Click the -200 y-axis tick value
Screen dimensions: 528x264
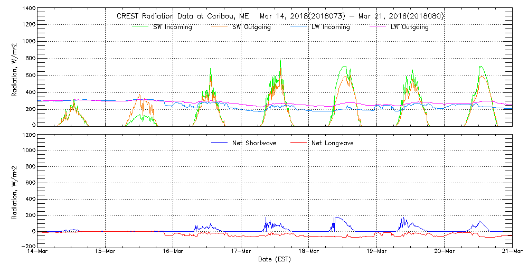[x=26, y=247]
